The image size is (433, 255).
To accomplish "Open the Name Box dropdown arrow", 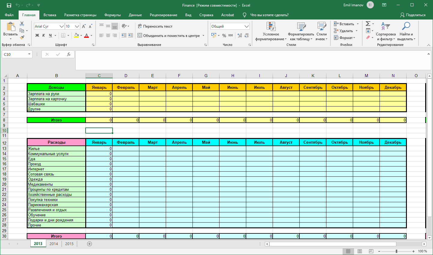I will [29, 54].
